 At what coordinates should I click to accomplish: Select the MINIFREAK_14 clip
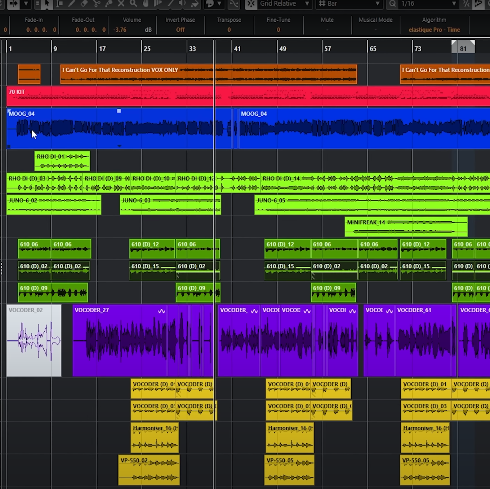pos(406,227)
